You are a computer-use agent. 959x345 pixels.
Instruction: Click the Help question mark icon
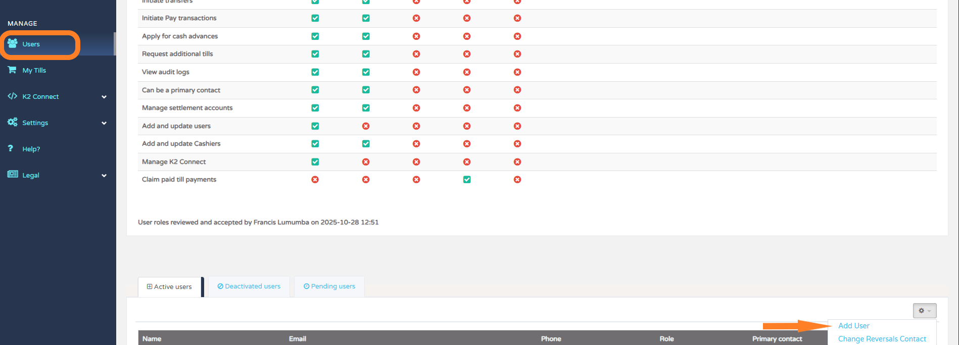click(11, 149)
